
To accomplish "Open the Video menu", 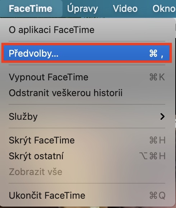I will [125, 9].
